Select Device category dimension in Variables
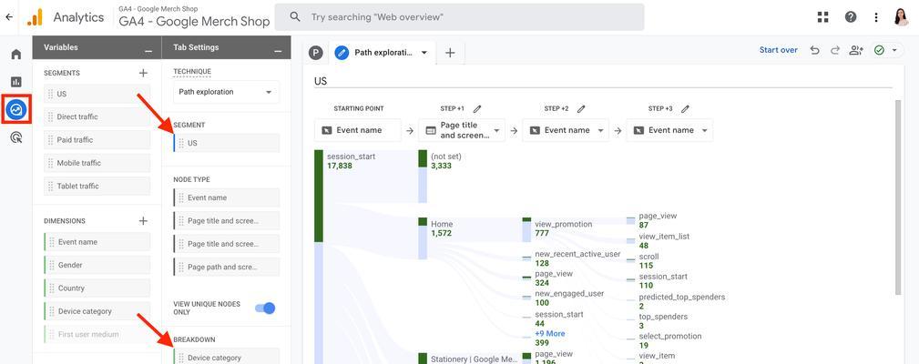 pyautogui.click(x=97, y=311)
